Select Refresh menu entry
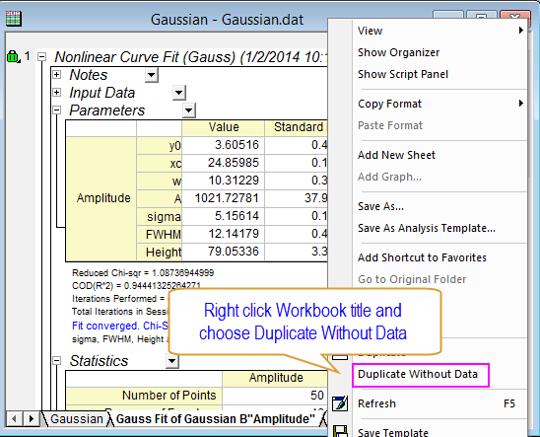This screenshot has width=540, height=437. 439,403
